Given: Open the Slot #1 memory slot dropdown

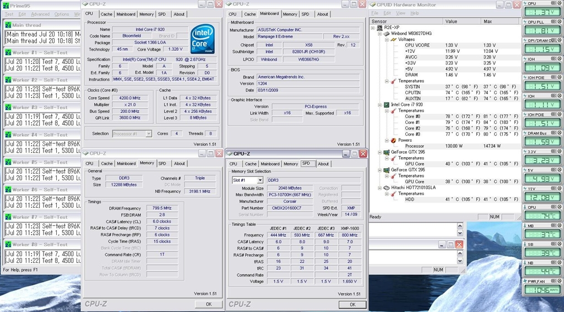Looking at the screenshot, I should point(259,180).
